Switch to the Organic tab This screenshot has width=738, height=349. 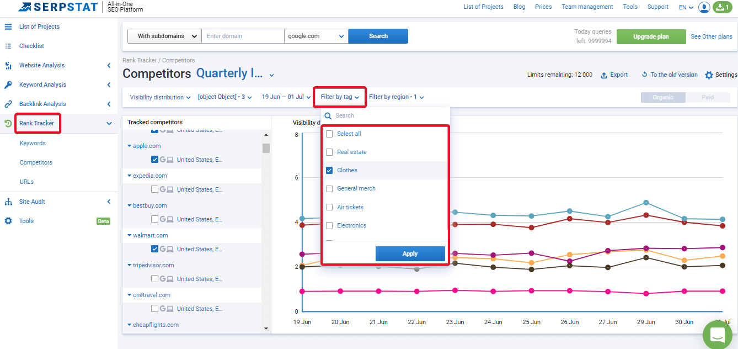tap(663, 97)
